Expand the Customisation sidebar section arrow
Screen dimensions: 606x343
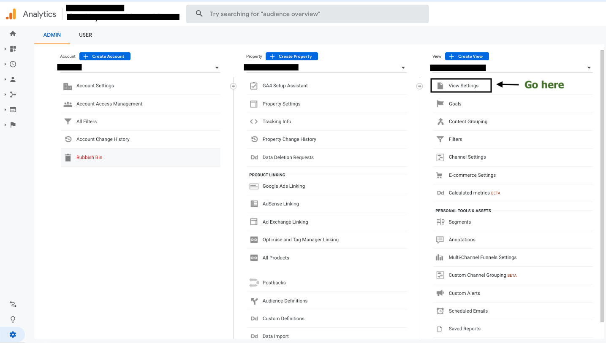click(x=5, y=49)
